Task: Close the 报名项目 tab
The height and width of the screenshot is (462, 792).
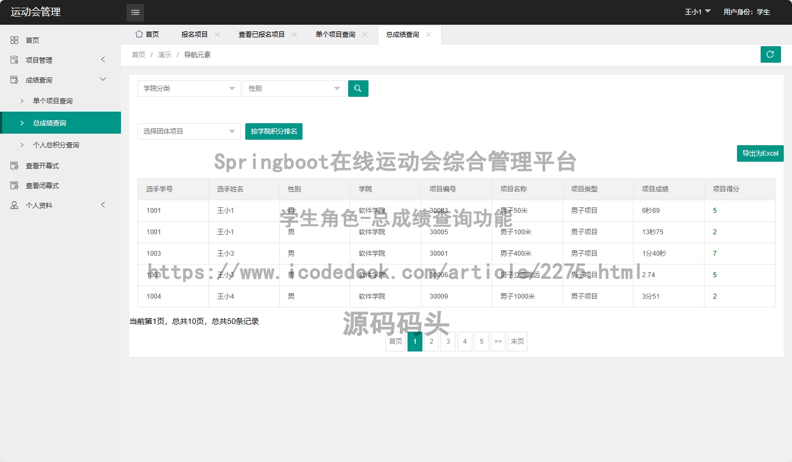Action: (x=217, y=34)
